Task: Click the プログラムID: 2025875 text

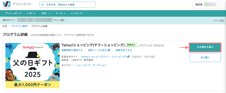Action: (151, 45)
